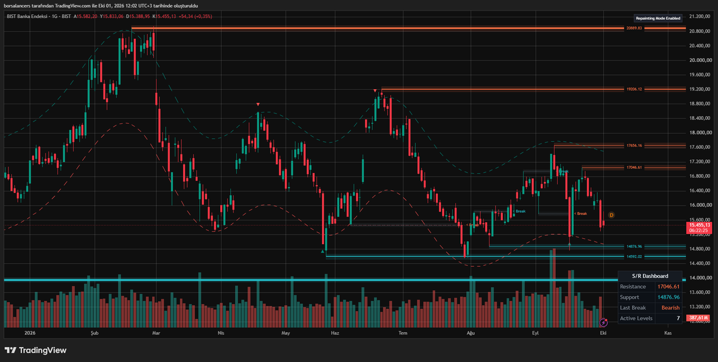This screenshot has width=718, height=362.
Task: Click the Resistance value in S/R Dashboard
Action: 668,287
